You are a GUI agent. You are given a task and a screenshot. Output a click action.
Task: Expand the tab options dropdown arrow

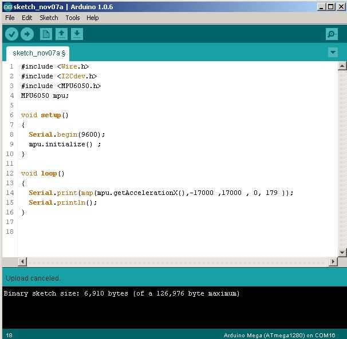[333, 53]
